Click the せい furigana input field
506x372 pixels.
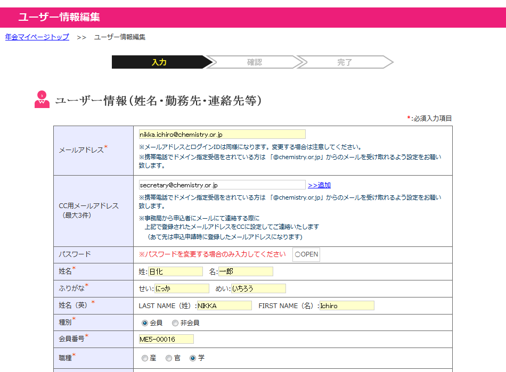point(182,288)
